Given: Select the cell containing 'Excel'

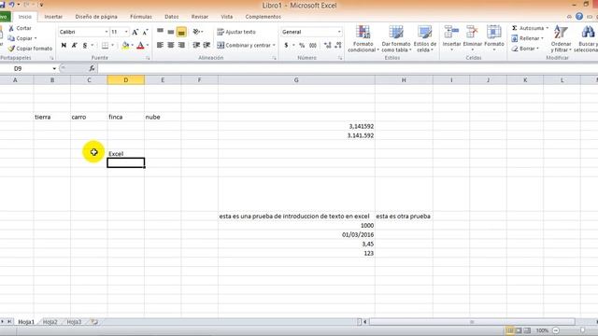Looking at the screenshot, I should tap(126, 153).
